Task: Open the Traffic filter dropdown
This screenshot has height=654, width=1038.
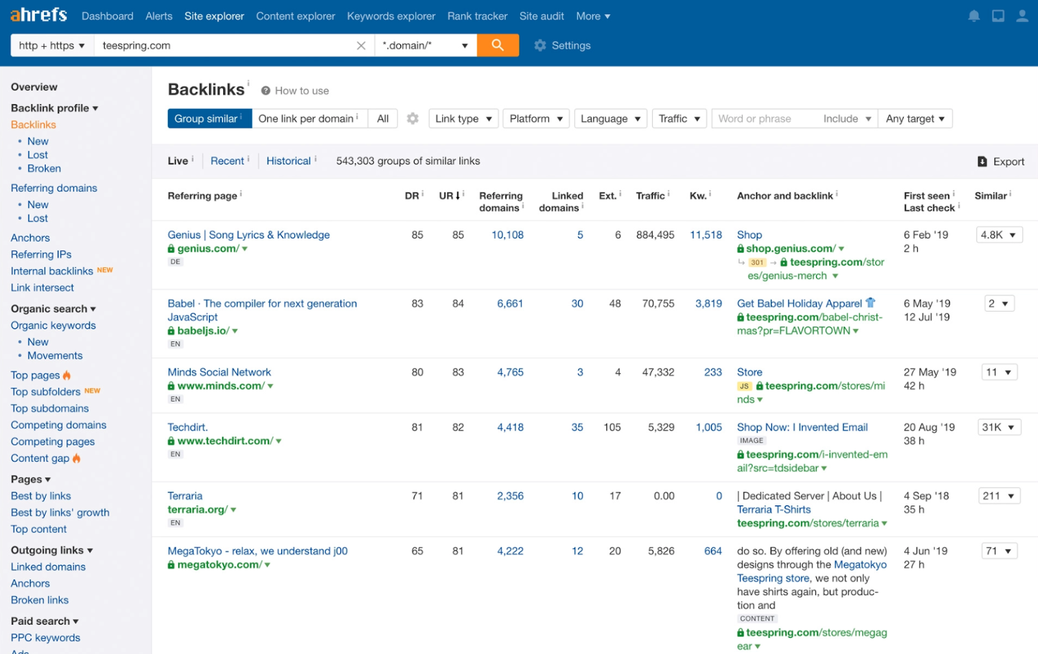Action: click(x=679, y=119)
